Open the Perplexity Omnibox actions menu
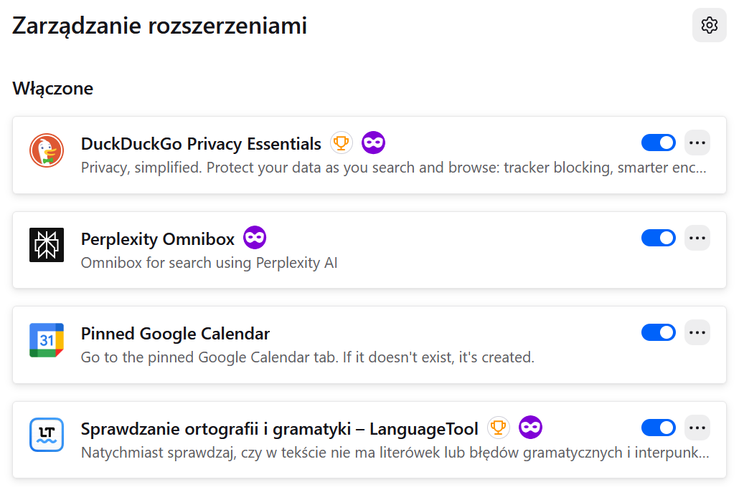Image resolution: width=744 pixels, height=487 pixels. [697, 237]
